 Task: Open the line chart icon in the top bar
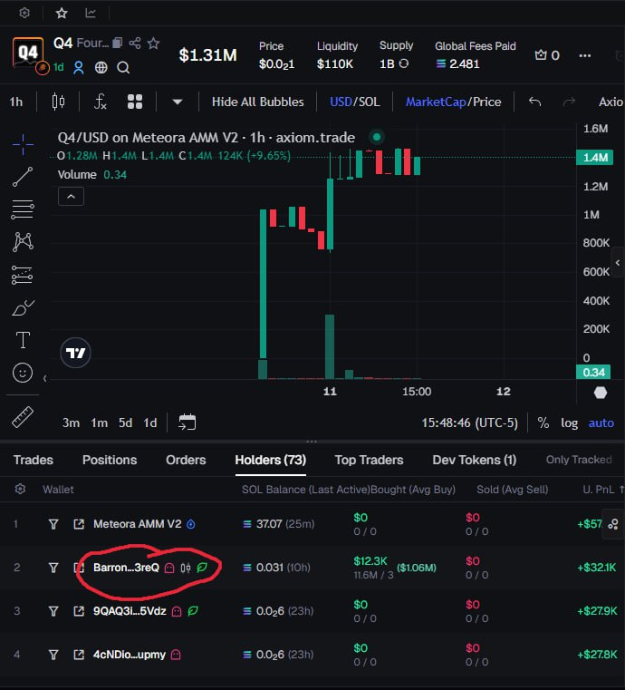coord(91,13)
